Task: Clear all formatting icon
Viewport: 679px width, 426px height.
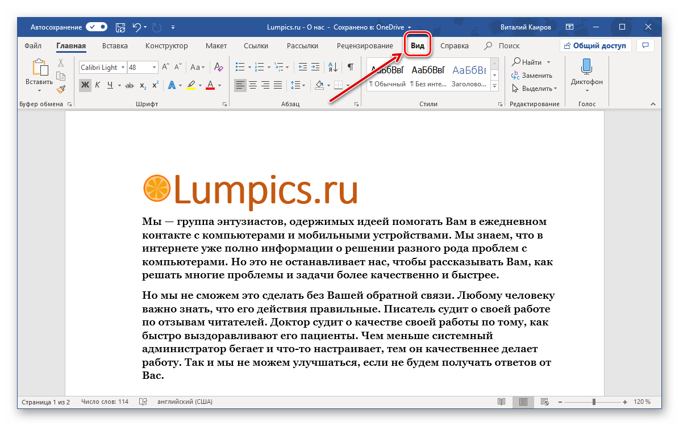Action: coord(219,67)
